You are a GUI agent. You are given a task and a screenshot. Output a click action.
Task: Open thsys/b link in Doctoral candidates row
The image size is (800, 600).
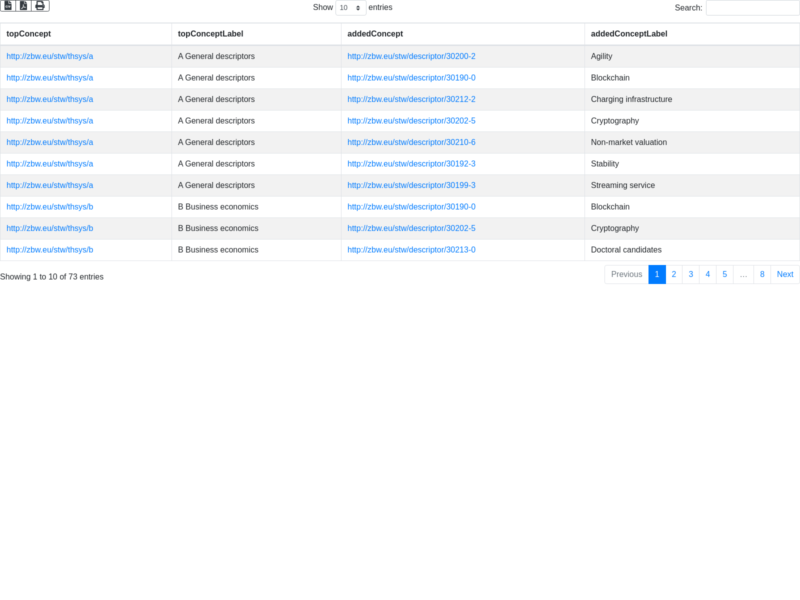pos(49,250)
